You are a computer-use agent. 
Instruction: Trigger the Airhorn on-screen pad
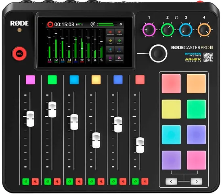[x=119, y=41]
